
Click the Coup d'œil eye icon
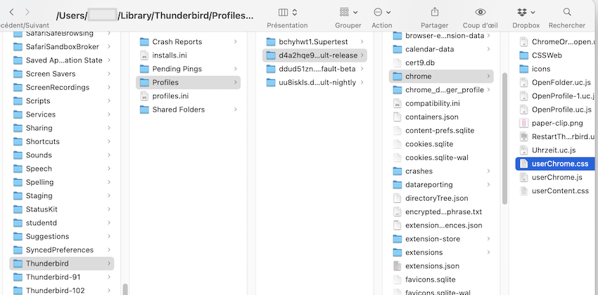(480, 12)
